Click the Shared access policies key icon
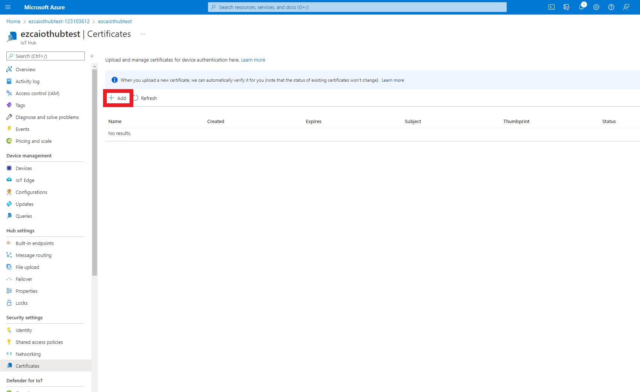 [x=9, y=342]
